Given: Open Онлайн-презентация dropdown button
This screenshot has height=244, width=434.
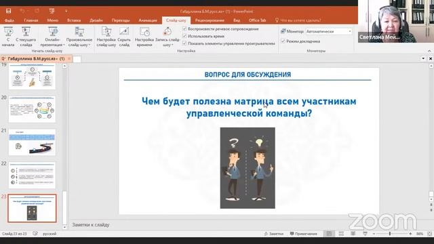Looking at the screenshot, I should point(52,37).
